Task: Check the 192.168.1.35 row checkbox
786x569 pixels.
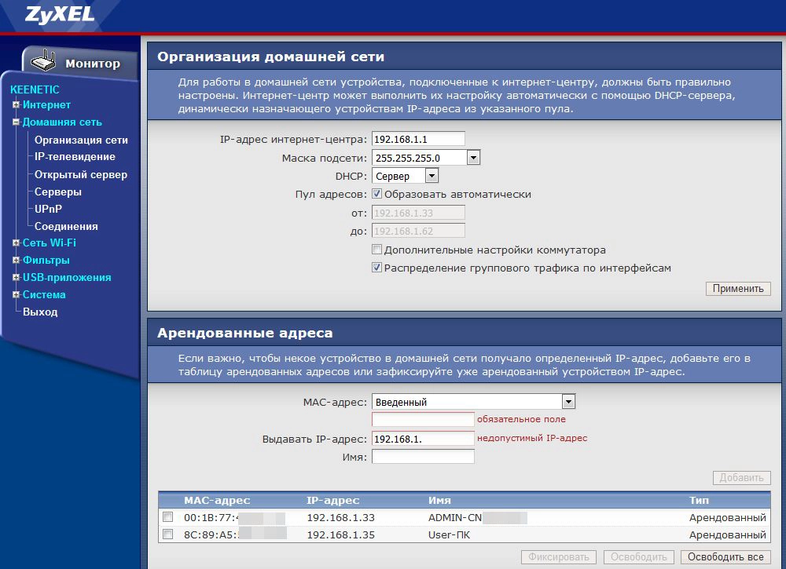Action: pyautogui.click(x=168, y=534)
